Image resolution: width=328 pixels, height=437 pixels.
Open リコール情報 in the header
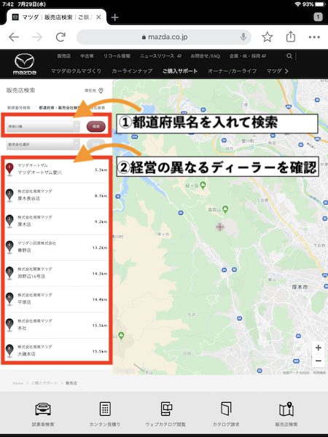(x=117, y=56)
